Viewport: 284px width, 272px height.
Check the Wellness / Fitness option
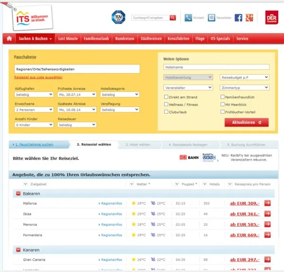[166, 105]
